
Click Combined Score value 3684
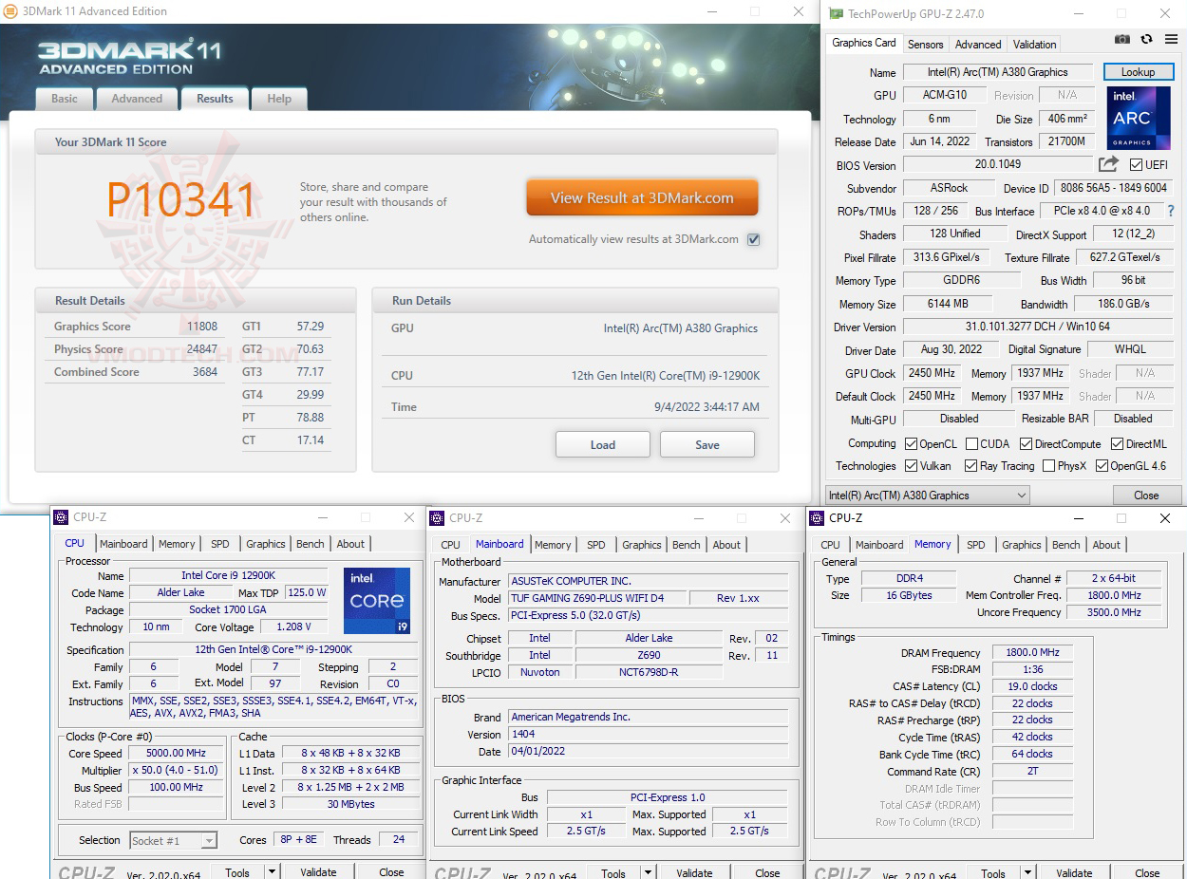pos(205,372)
